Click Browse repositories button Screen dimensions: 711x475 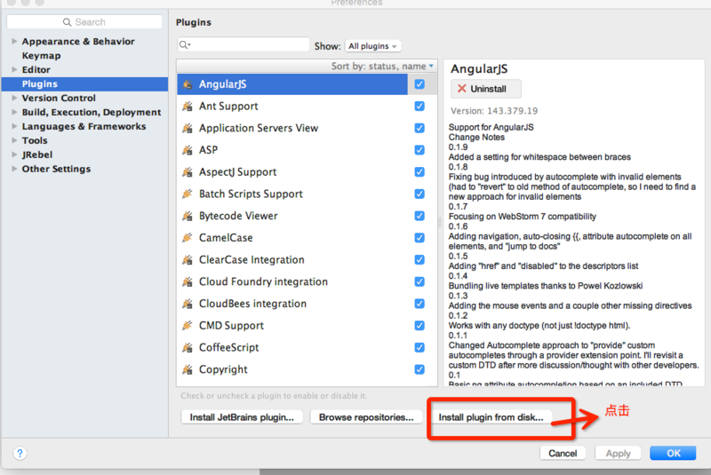pyautogui.click(x=366, y=417)
